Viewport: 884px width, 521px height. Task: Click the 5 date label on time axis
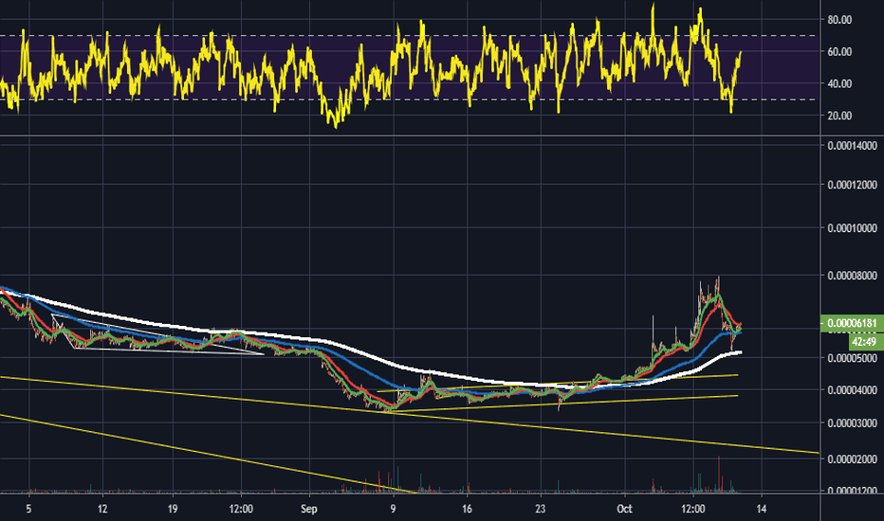(x=28, y=510)
